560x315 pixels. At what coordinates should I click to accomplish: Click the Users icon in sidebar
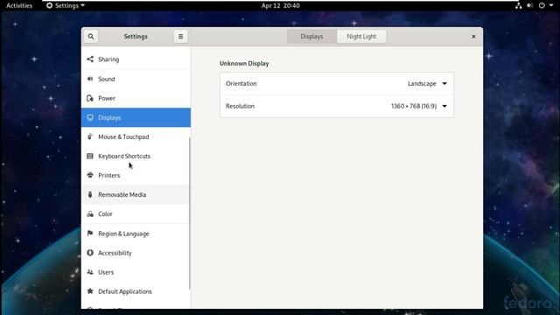[x=90, y=272]
